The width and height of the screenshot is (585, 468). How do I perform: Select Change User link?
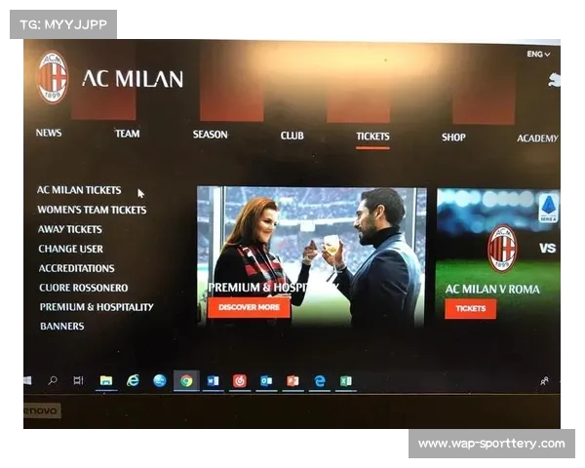coord(71,249)
